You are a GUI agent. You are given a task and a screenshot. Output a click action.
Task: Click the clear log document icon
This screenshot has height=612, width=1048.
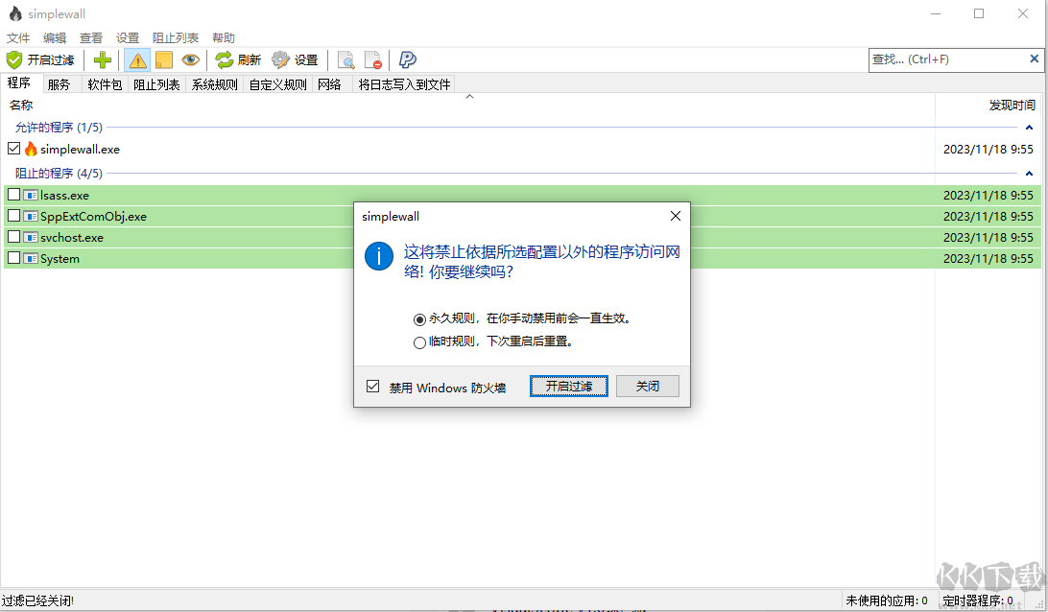(x=373, y=60)
